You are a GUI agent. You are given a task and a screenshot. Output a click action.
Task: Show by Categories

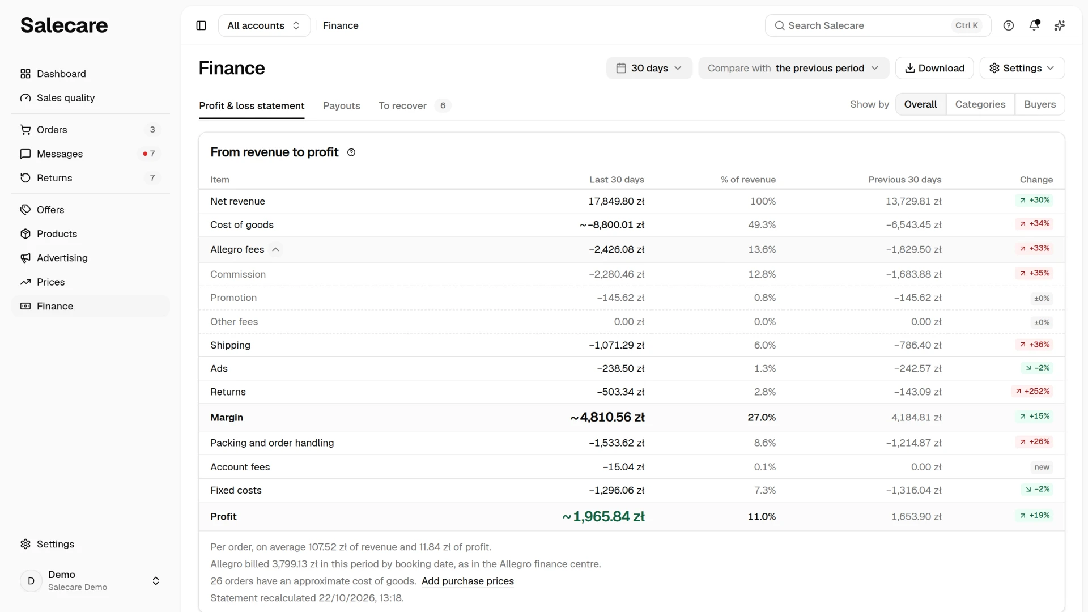(980, 104)
